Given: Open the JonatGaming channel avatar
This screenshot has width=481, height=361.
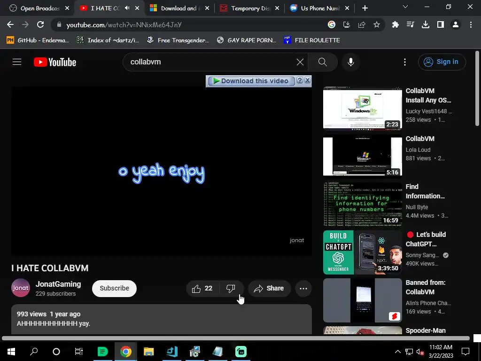Looking at the screenshot, I should [x=21, y=288].
